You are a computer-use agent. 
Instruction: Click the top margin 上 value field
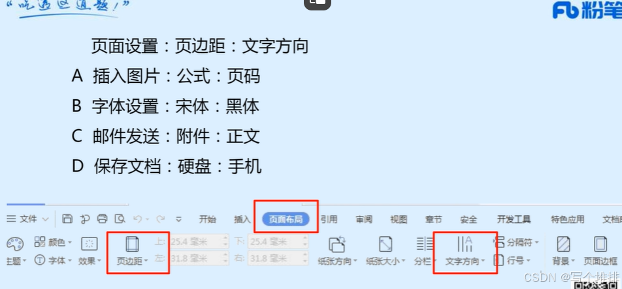(197, 241)
